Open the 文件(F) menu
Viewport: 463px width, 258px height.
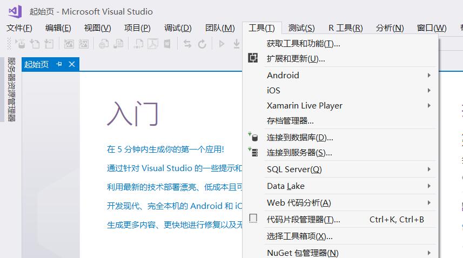pyautogui.click(x=19, y=28)
